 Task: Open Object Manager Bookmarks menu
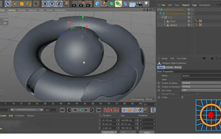205,5
